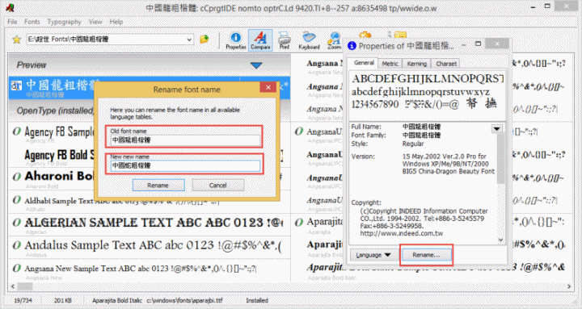582x309 pixels.
Task: Click horizontal scrollbar right arrow of font list
Action: pos(569,286)
